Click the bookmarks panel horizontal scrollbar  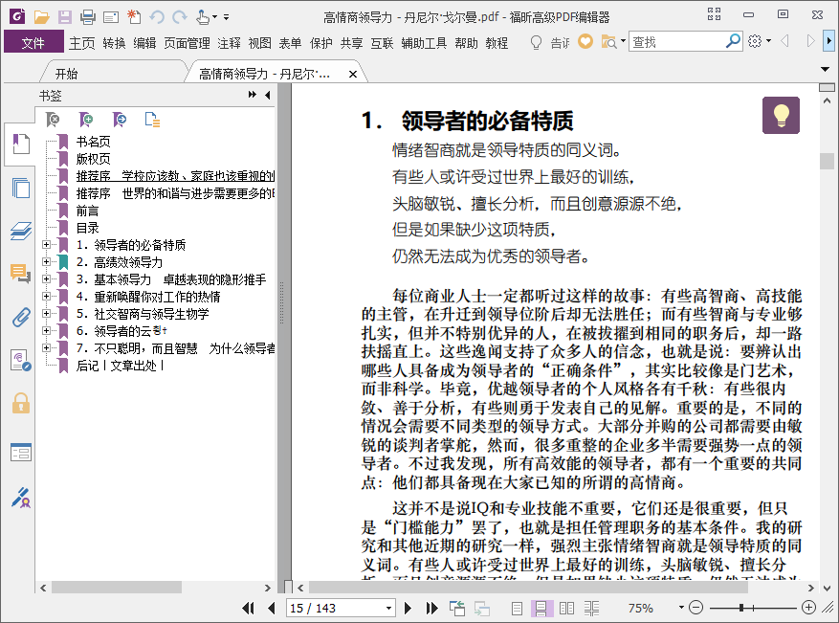point(116,588)
